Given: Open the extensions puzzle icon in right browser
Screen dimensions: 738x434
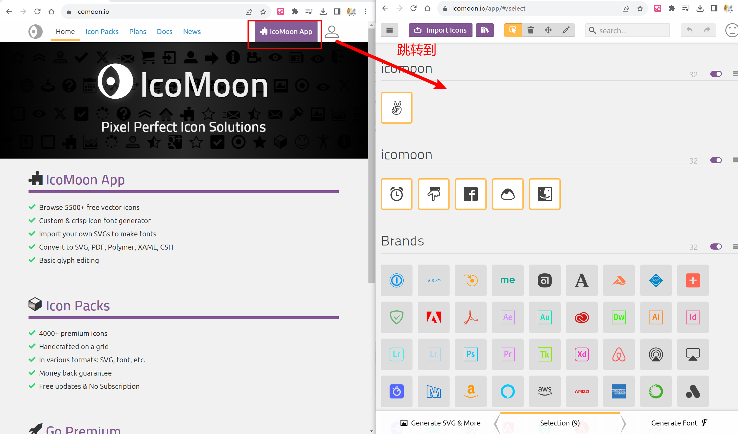Looking at the screenshot, I should pyautogui.click(x=672, y=9).
